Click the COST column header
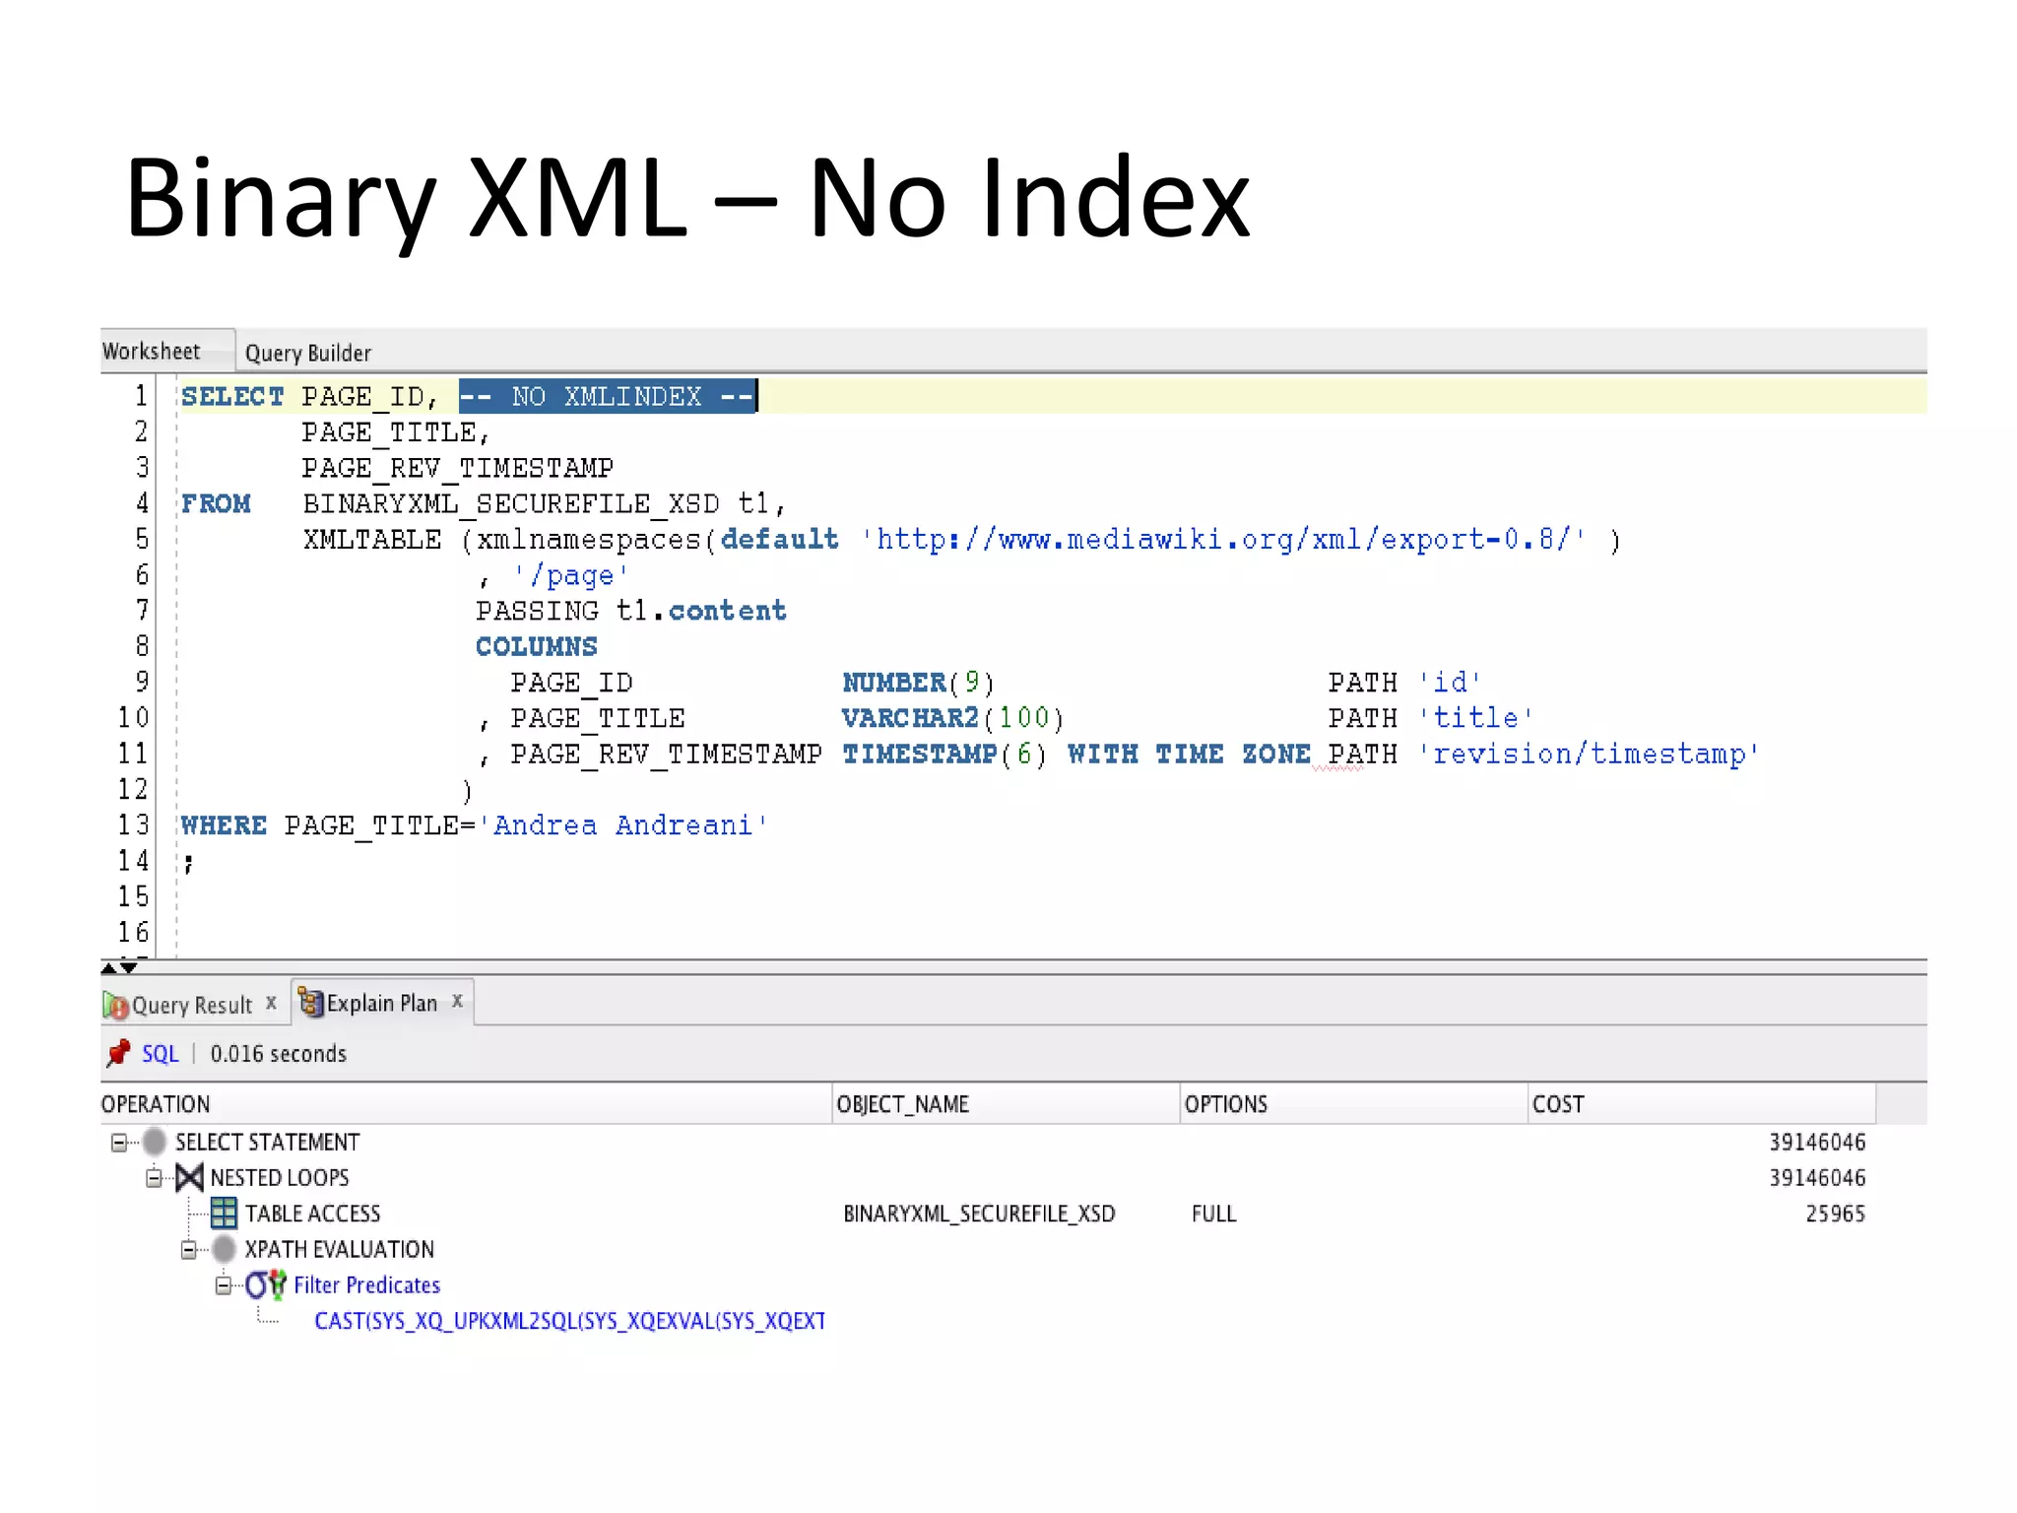The image size is (2017, 1513). click(x=1703, y=1104)
